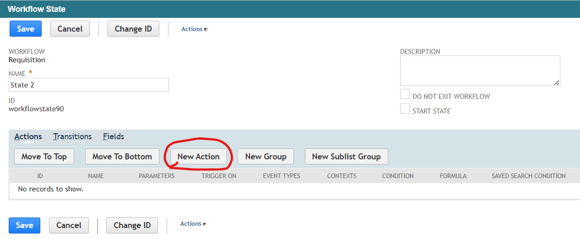Switch to the Fields tab
The image size is (580, 239).
[114, 136]
